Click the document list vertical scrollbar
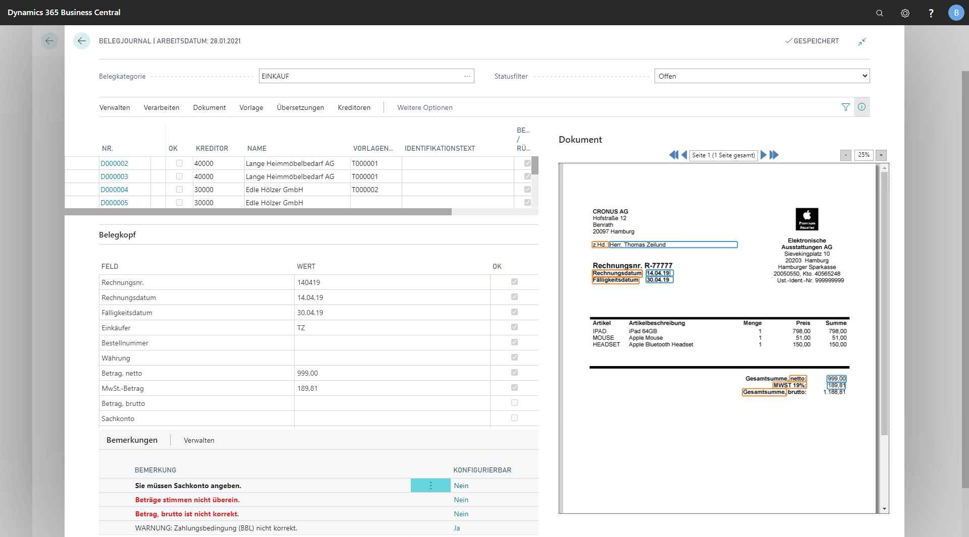The height and width of the screenshot is (537, 969). click(535, 165)
